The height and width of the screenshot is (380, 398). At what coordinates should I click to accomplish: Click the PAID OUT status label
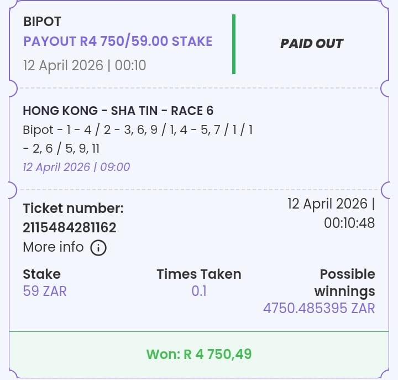click(x=312, y=44)
